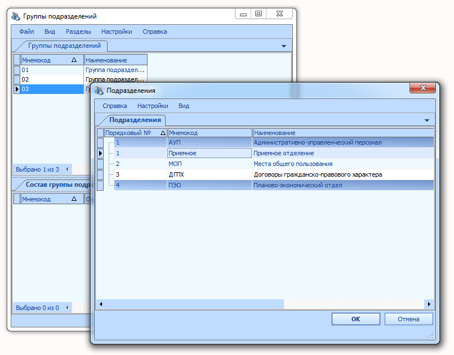
Task: Select the МОП mnemonic cell
Action: coord(210,164)
